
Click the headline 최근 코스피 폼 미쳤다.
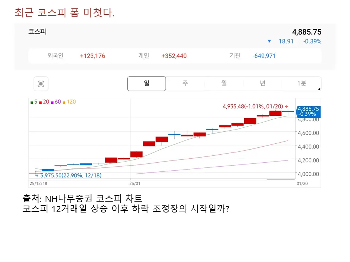(x=65, y=12)
